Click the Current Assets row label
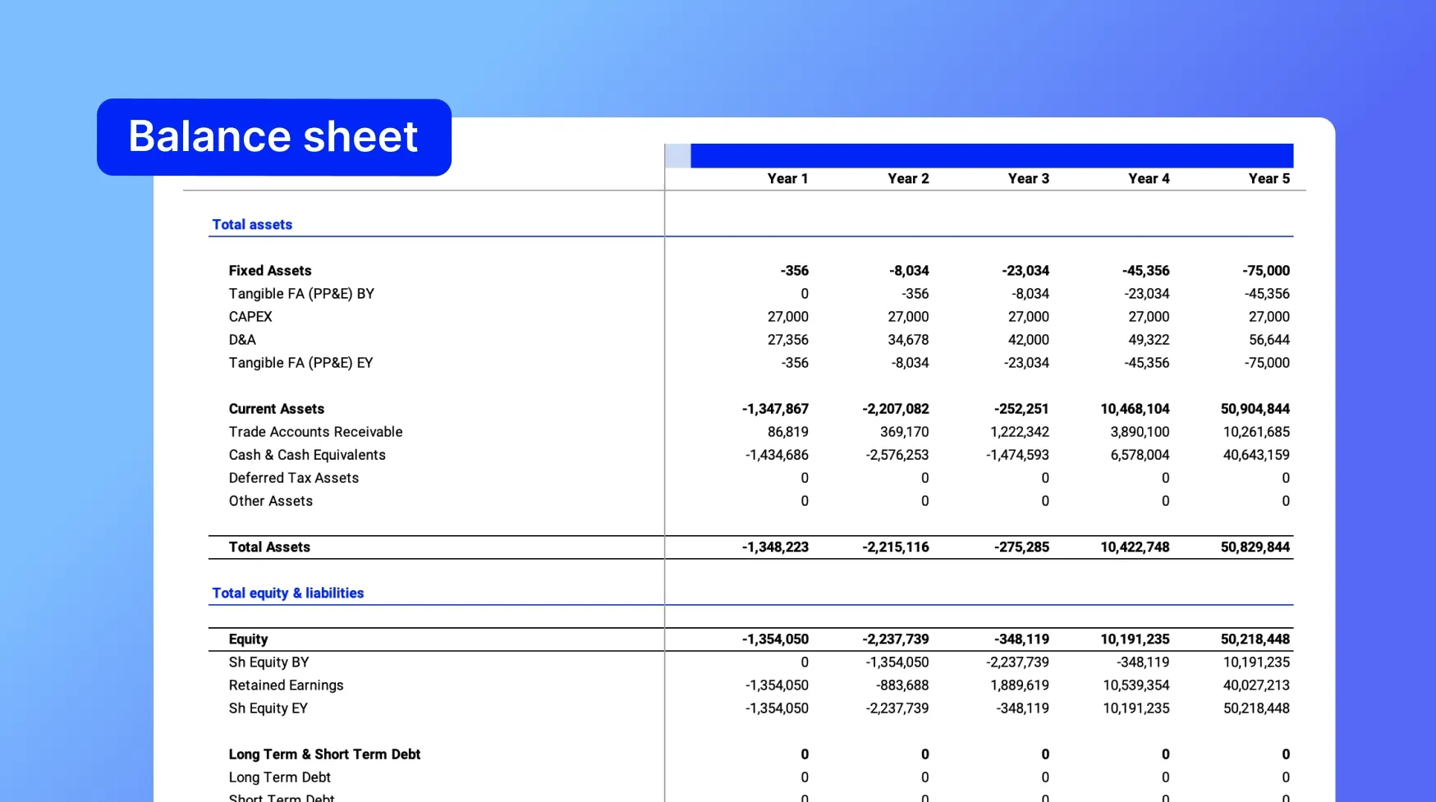Image resolution: width=1436 pixels, height=802 pixels. [276, 409]
